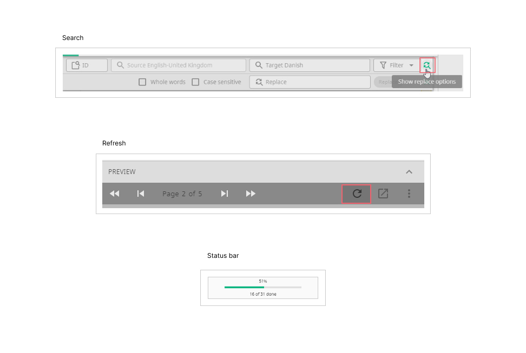The height and width of the screenshot is (353, 526).
Task: Click the skip-previous page icon
Action: click(141, 194)
